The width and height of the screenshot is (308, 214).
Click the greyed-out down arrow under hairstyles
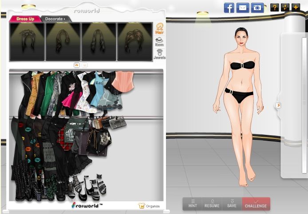point(85,65)
